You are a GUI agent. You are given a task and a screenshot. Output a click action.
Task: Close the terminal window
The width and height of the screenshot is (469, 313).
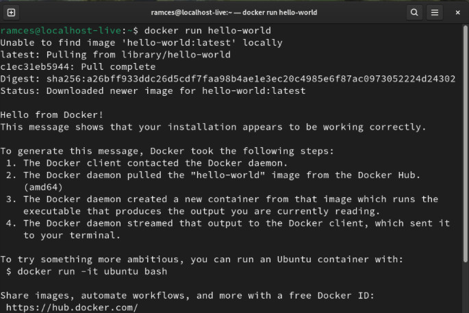click(457, 12)
